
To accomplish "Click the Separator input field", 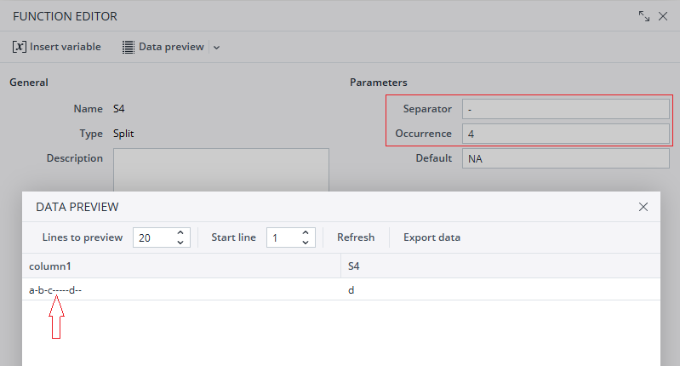I will (565, 109).
